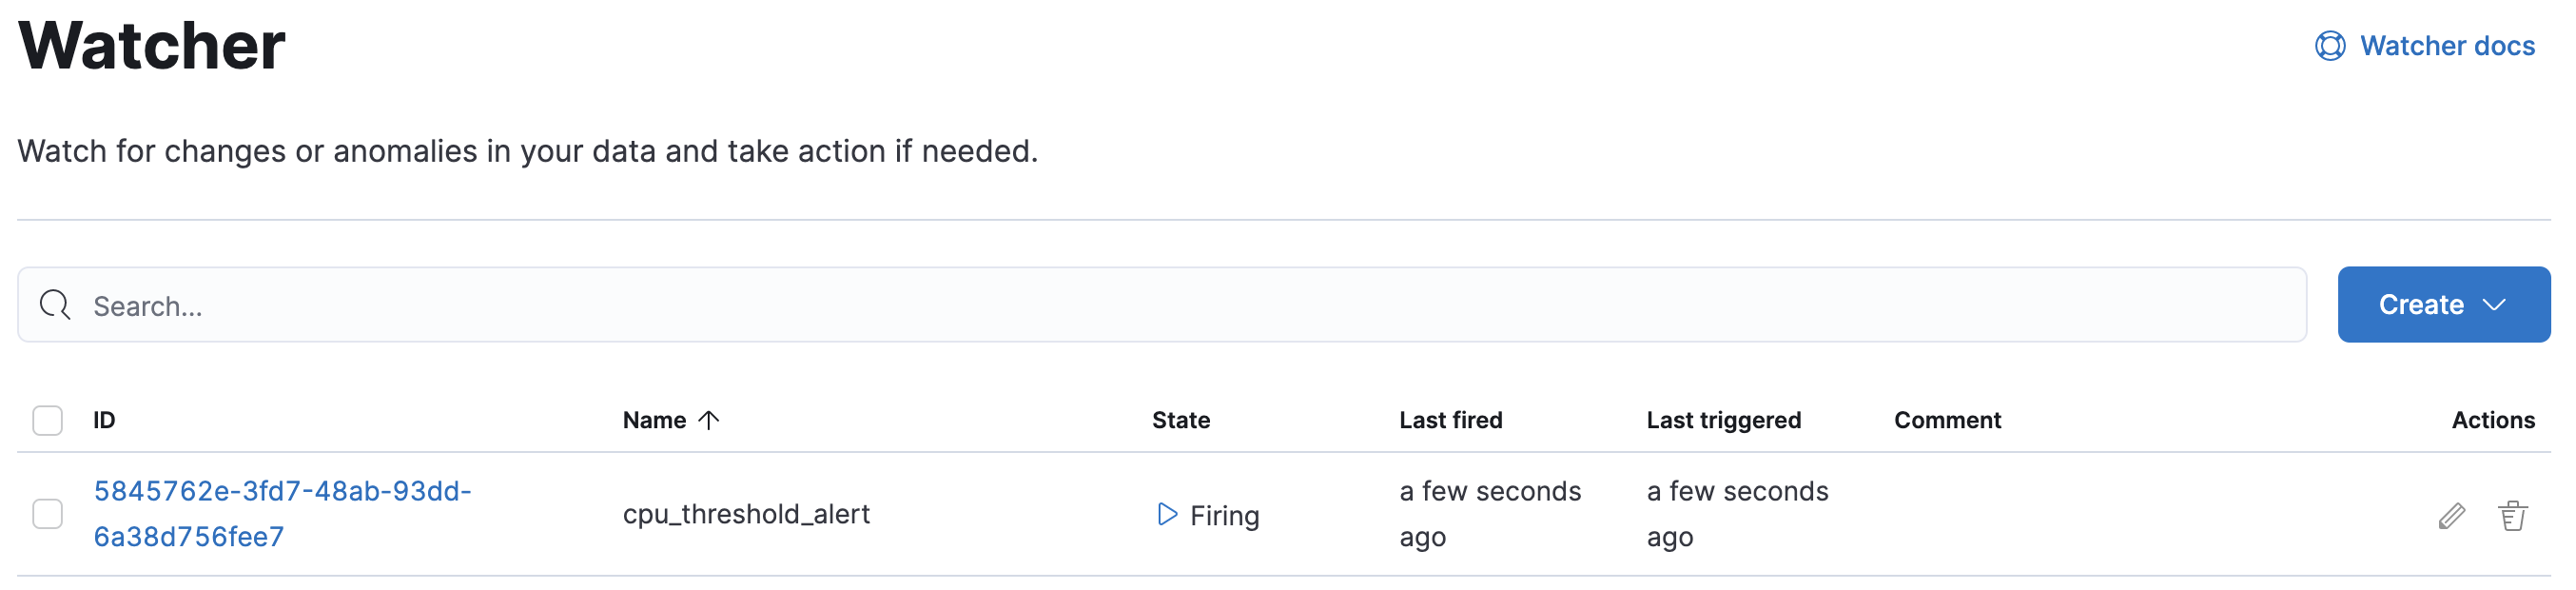Toggle the select-all watches checkbox in header
2576x590 pixels.
pyautogui.click(x=47, y=420)
